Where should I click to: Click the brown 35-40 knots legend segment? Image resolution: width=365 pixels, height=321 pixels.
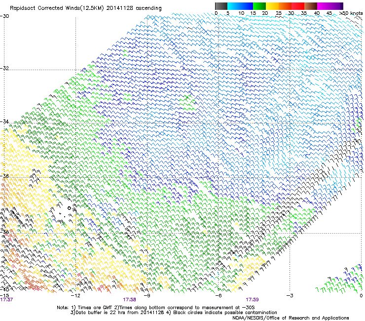pos(311,6)
